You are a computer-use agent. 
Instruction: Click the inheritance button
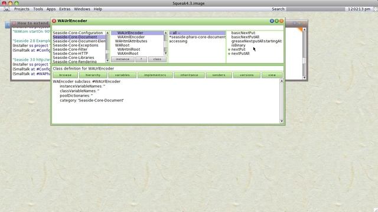[189, 75]
